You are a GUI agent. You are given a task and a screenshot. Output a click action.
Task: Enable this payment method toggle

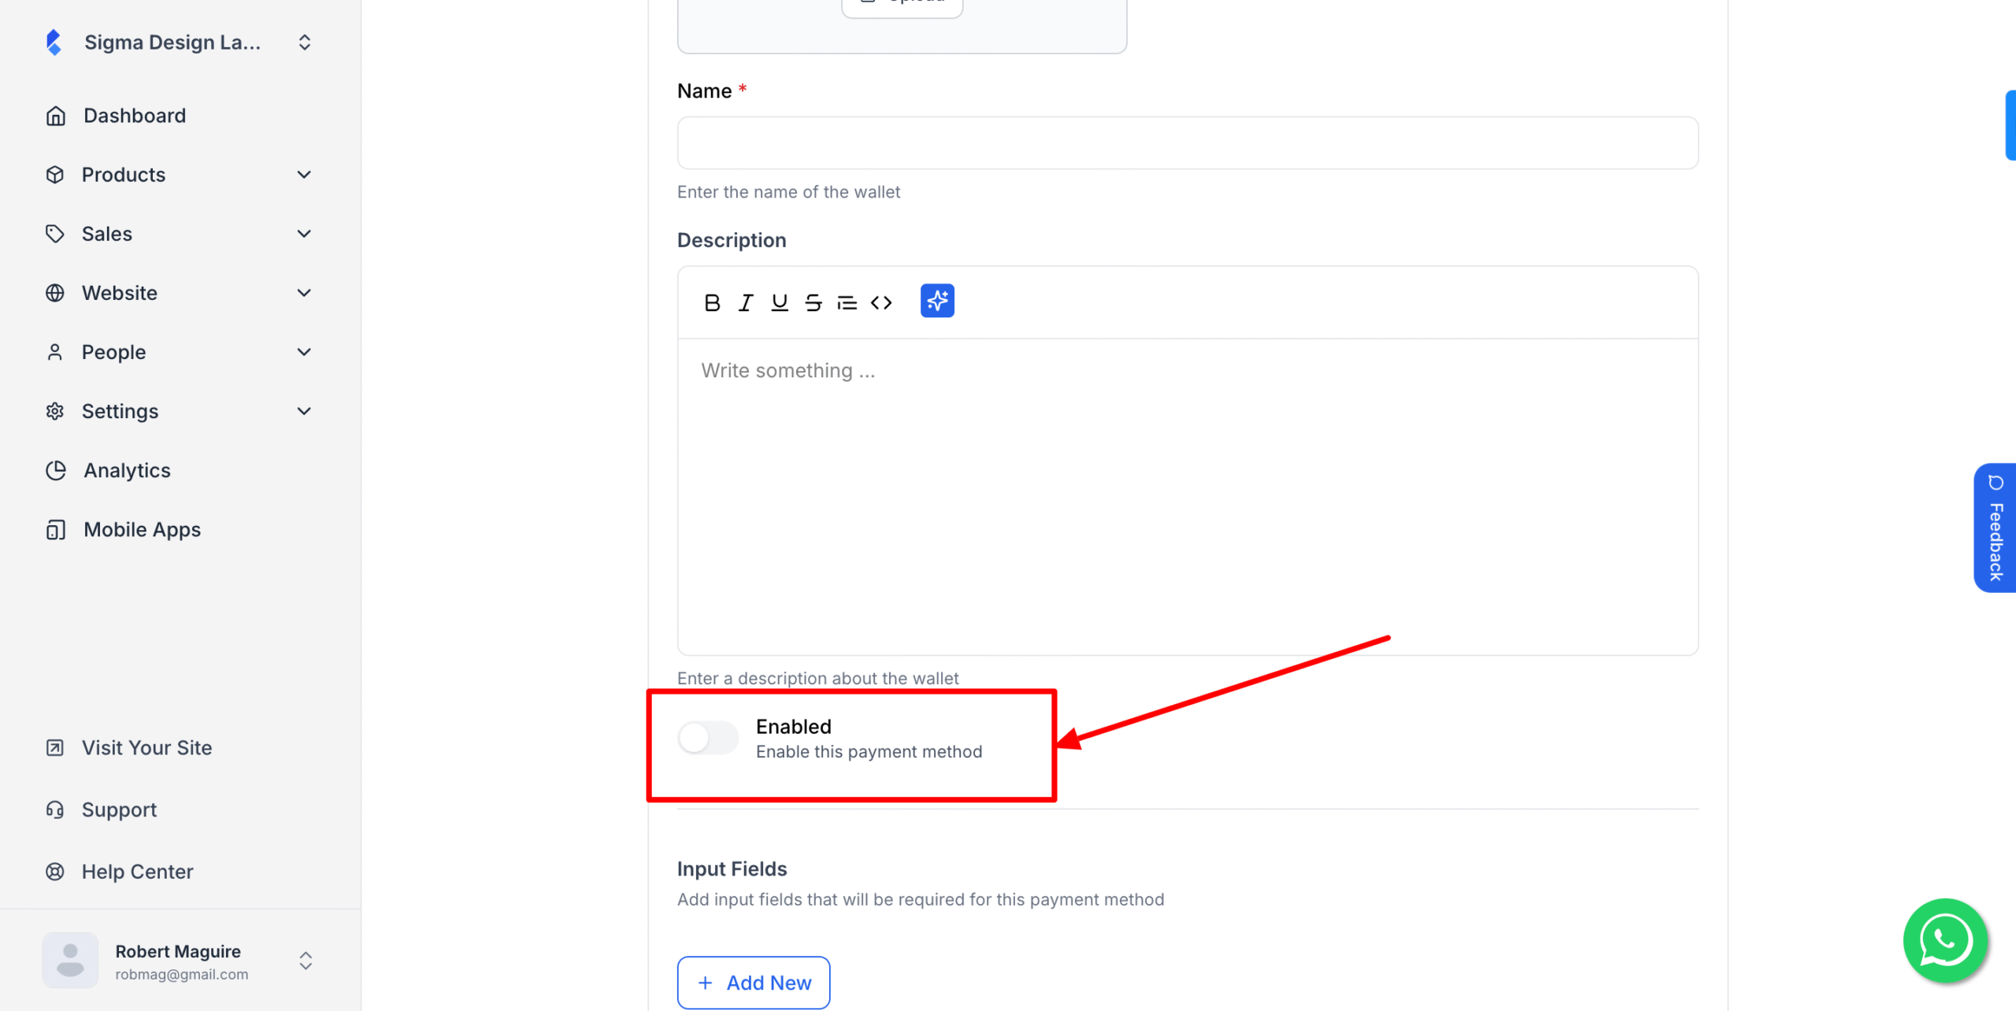707,738
